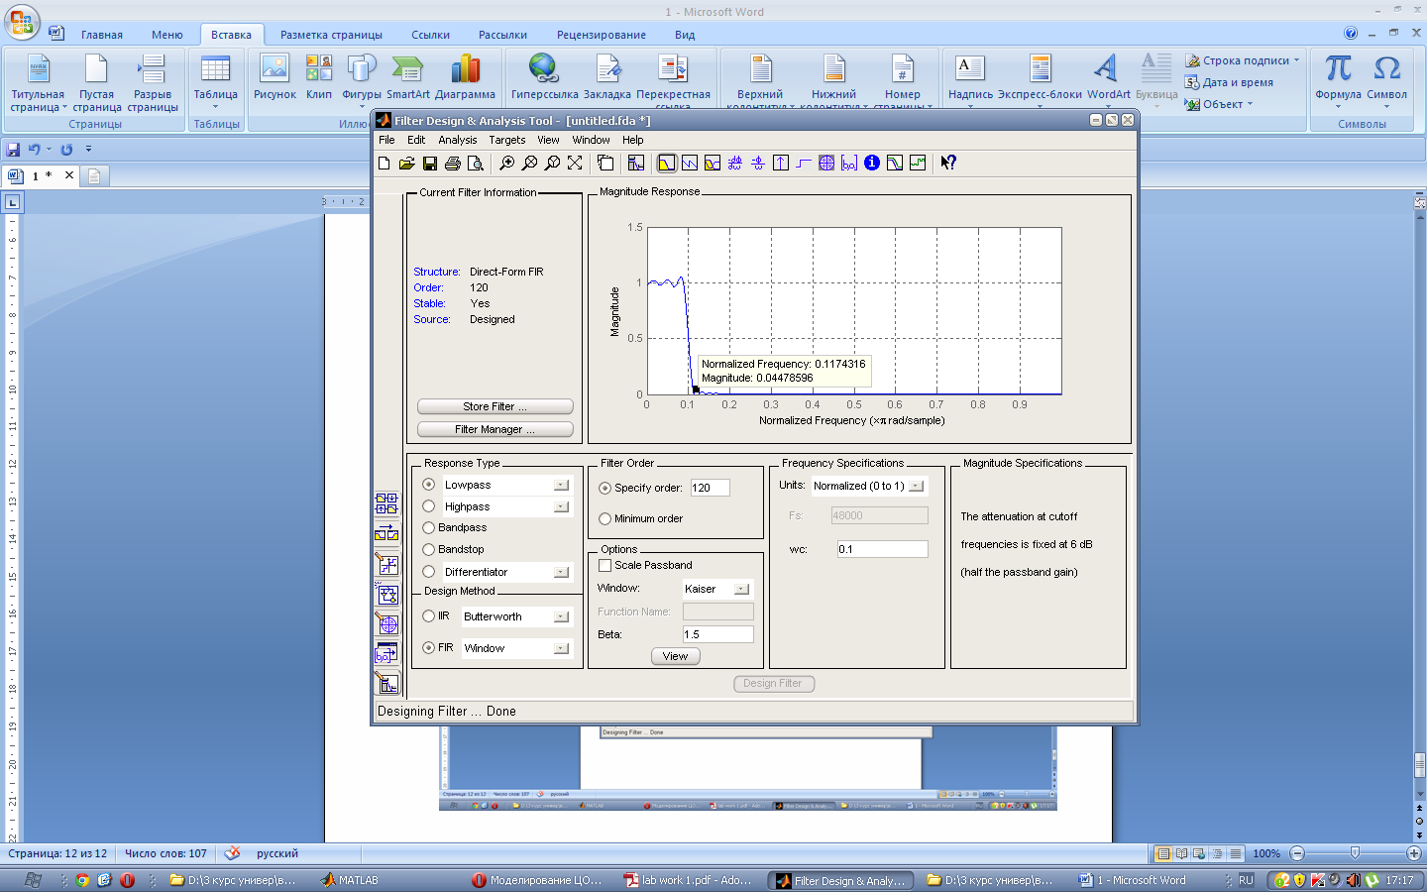Choose IIR design method radio button
Screen dimensions: 1427x892
click(x=429, y=616)
